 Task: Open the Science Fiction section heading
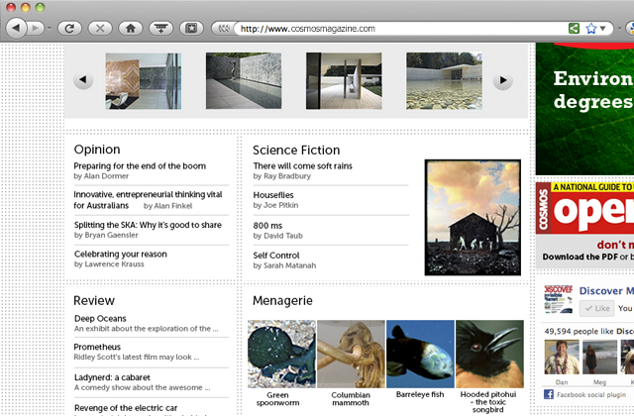[296, 150]
